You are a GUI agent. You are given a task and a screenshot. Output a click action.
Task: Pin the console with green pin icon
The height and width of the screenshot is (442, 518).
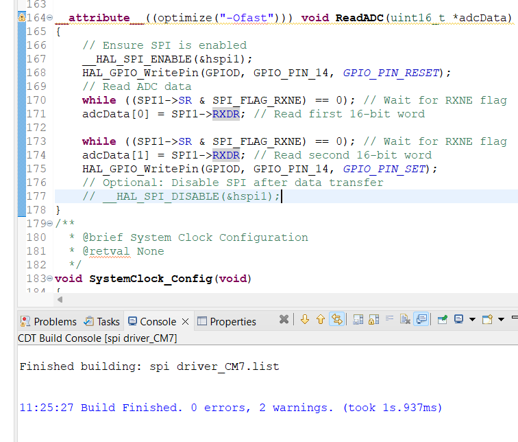[x=443, y=320]
